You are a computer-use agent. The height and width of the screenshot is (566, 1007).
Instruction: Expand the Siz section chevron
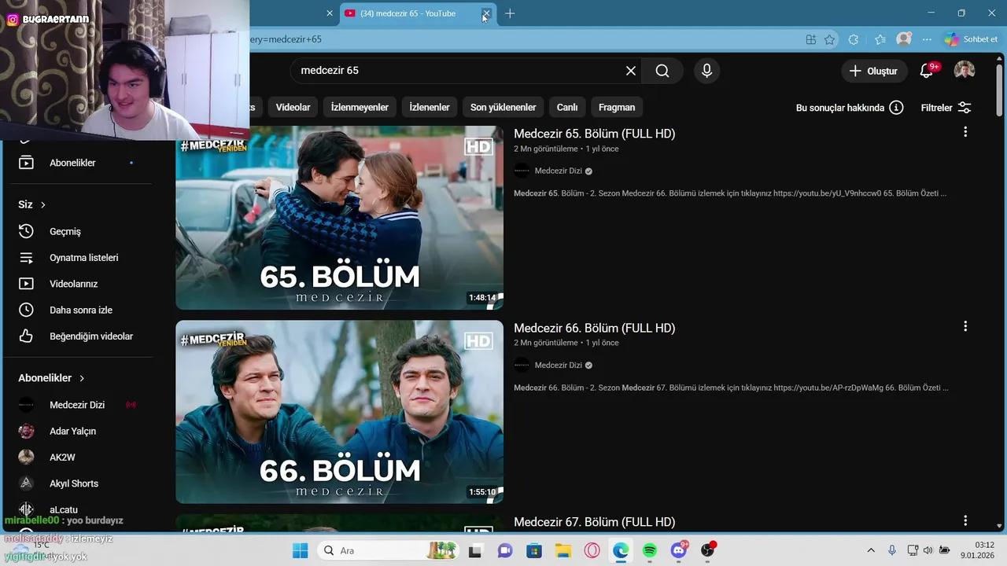click(43, 204)
